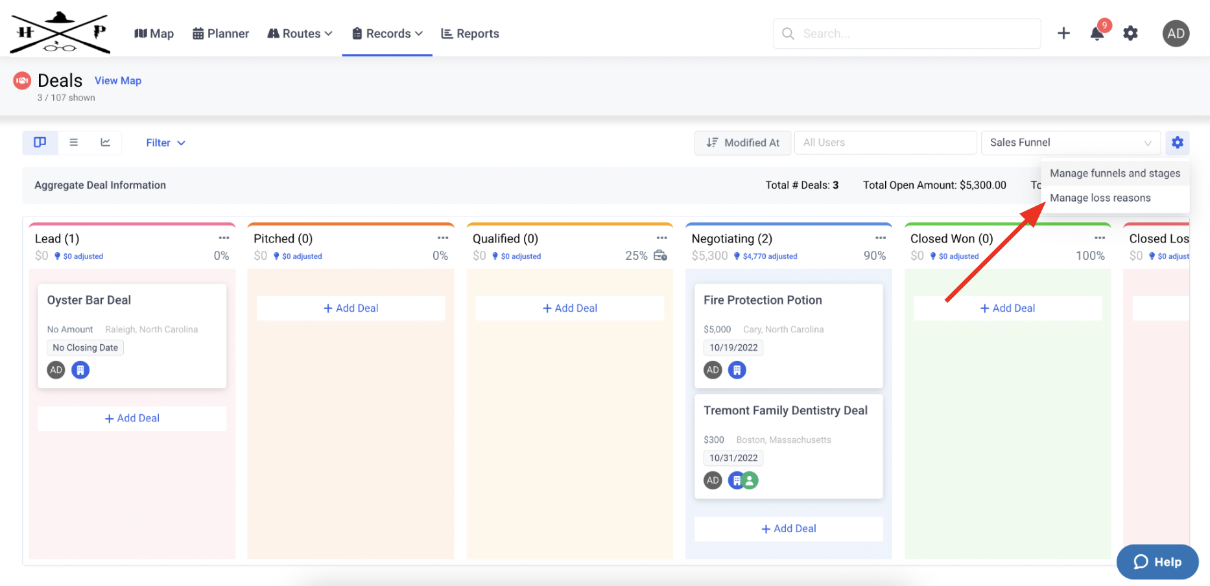Click the Closed Won (0) column title
Image resolution: width=1210 pixels, height=586 pixels.
click(952, 239)
